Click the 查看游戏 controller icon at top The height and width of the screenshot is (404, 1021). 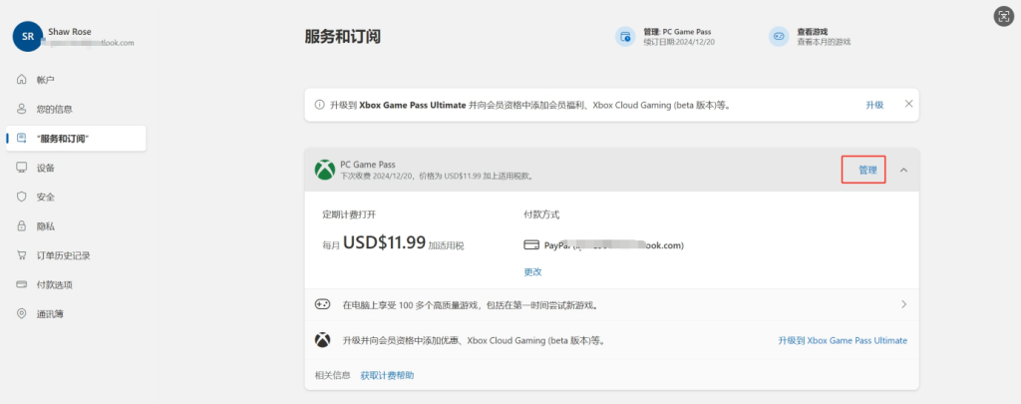click(x=778, y=37)
